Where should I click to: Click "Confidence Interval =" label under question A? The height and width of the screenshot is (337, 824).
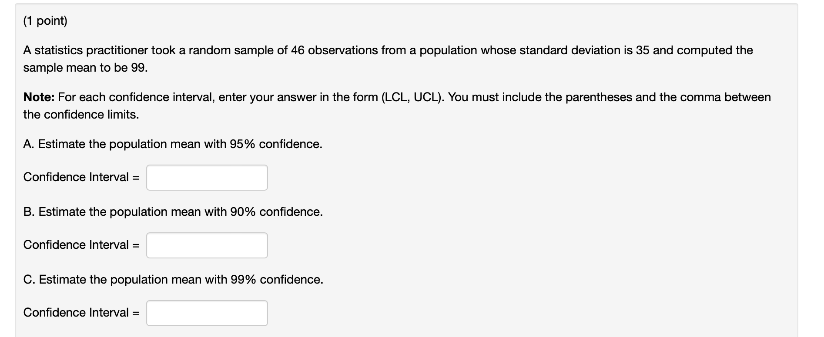tap(81, 177)
